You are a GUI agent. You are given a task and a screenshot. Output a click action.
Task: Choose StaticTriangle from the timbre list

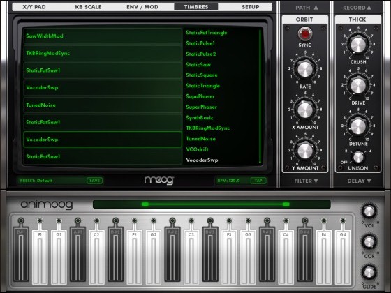(x=202, y=86)
